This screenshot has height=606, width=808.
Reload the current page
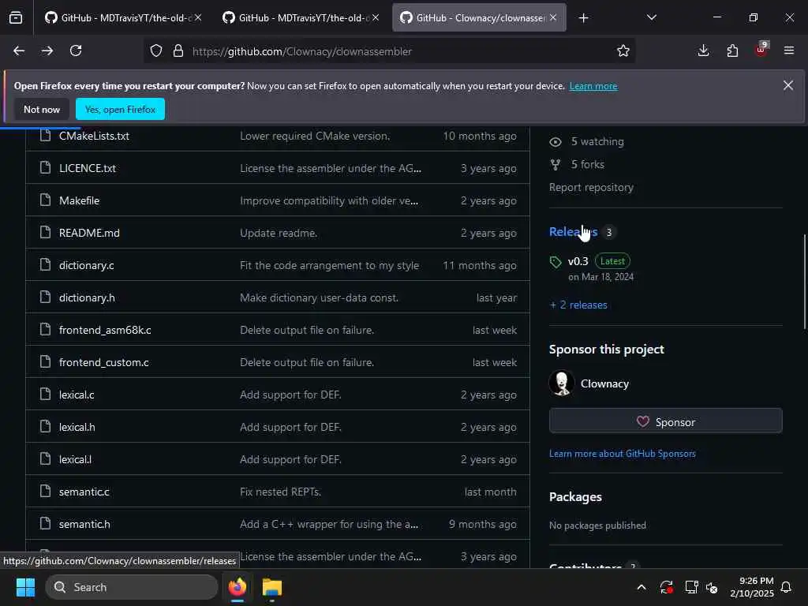pos(76,51)
